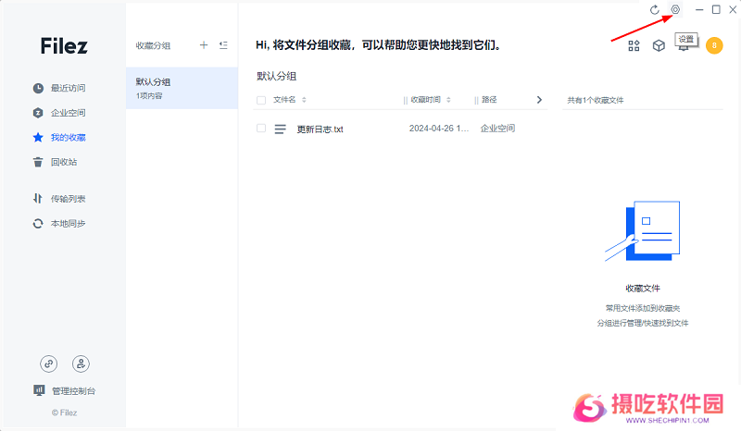Click the refresh icon in title bar
The height and width of the screenshot is (431, 741).
[x=655, y=10]
